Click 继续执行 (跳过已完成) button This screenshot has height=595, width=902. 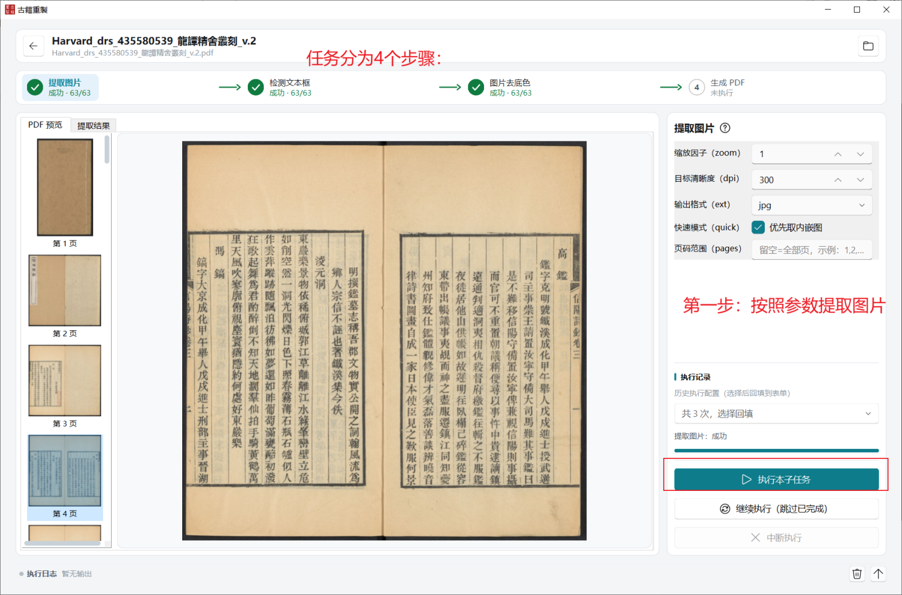[776, 509]
